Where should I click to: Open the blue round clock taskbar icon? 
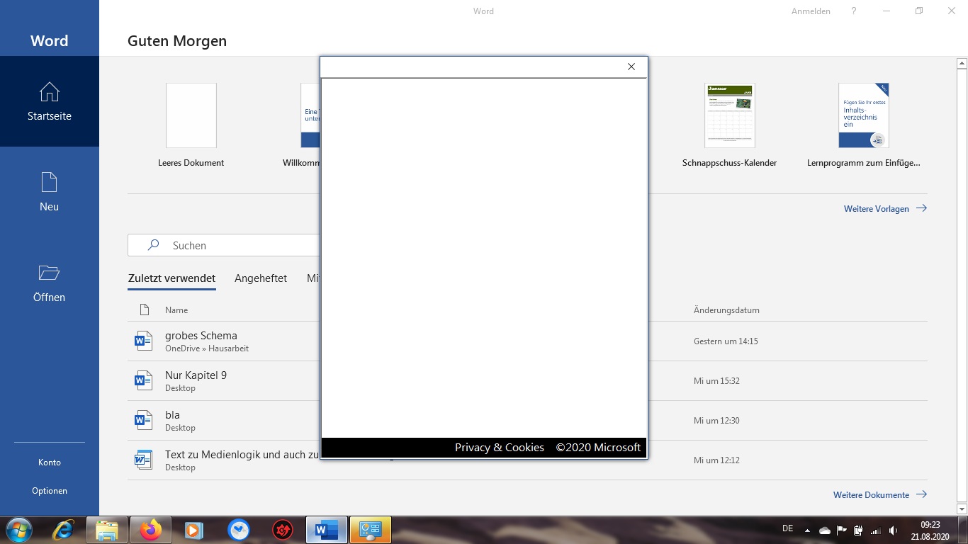[239, 530]
